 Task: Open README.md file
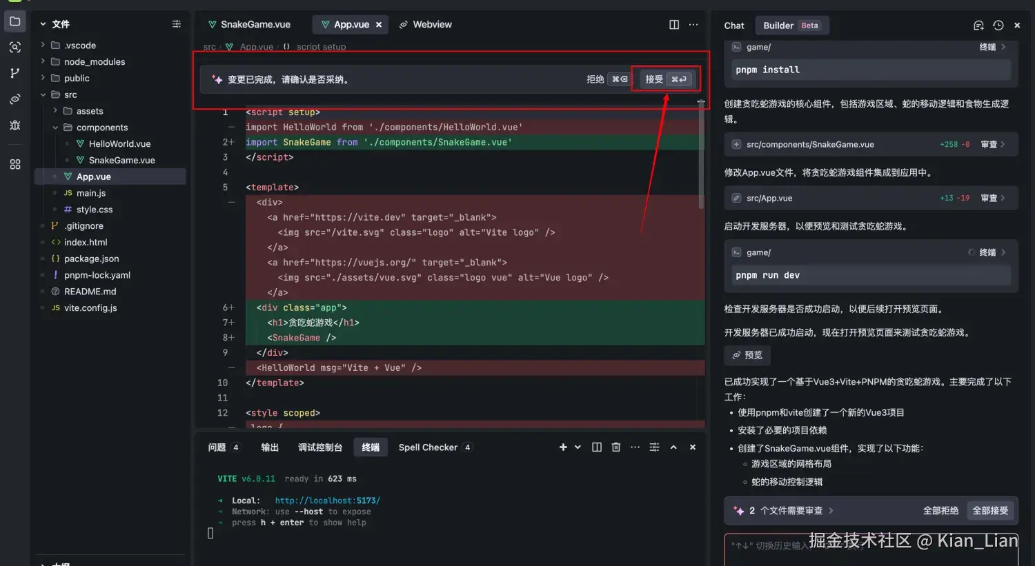(90, 292)
